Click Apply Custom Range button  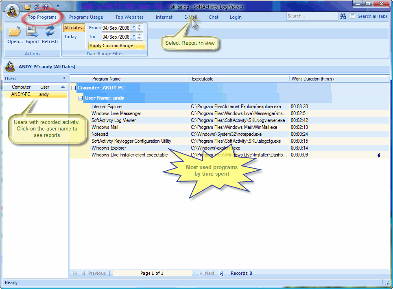117,46
